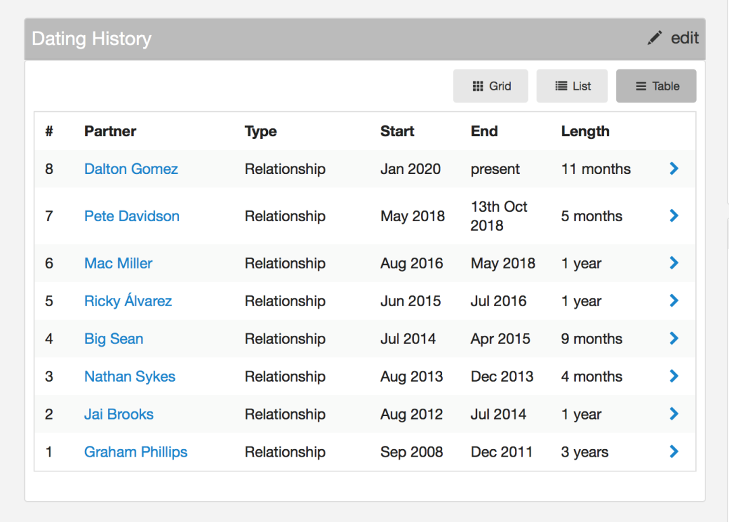This screenshot has height=522, width=729.
Task: Open the Pete Davidson partner link
Action: (x=132, y=216)
